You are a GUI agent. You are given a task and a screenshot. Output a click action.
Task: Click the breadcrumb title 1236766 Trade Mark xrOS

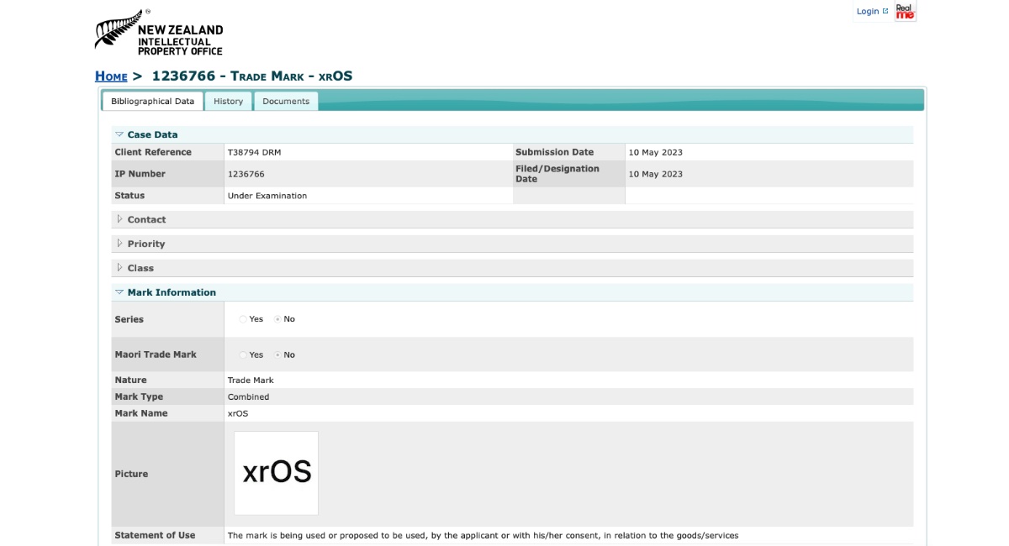pyautogui.click(x=251, y=76)
